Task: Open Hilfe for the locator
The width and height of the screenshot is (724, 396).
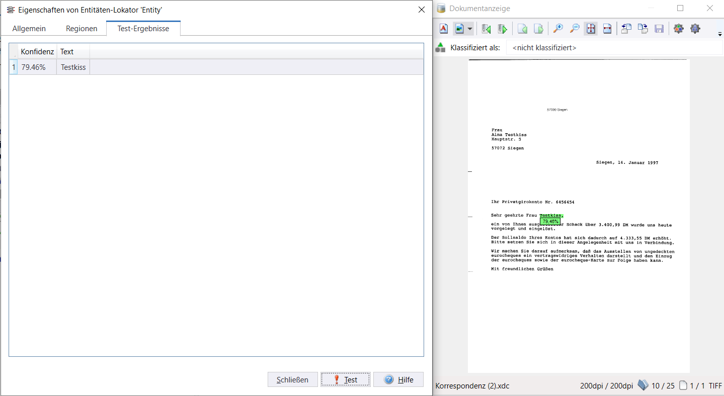Action: point(398,379)
